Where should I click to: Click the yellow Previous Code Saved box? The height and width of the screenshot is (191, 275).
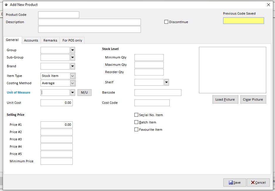(243, 20)
